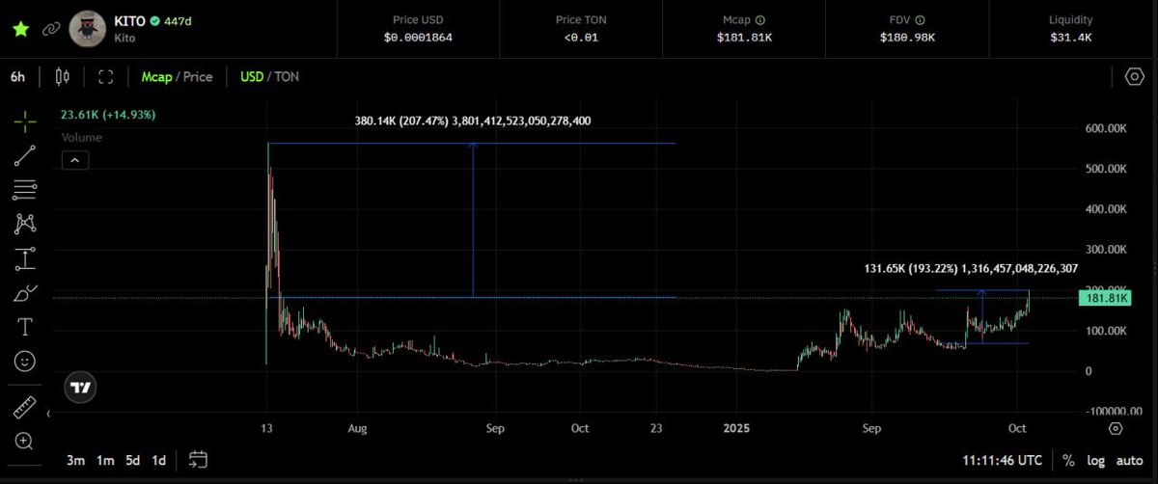Select TON as chart currency

coord(287,76)
